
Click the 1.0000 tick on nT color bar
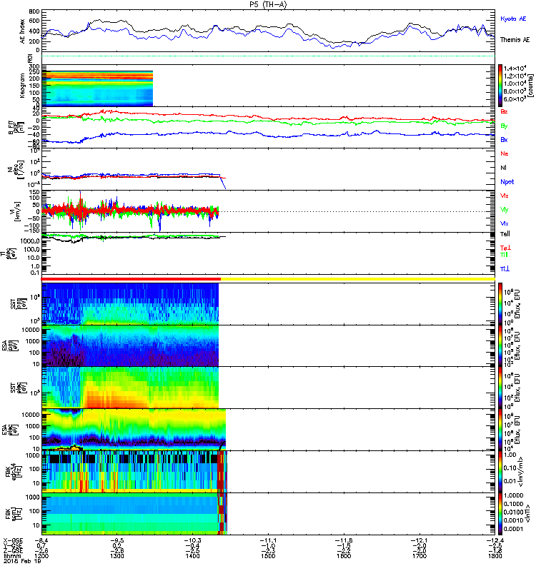click(x=513, y=495)
